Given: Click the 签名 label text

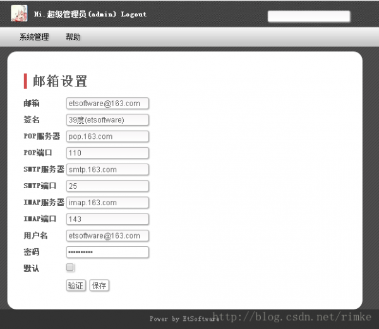Looking at the screenshot, I should 31,119.
